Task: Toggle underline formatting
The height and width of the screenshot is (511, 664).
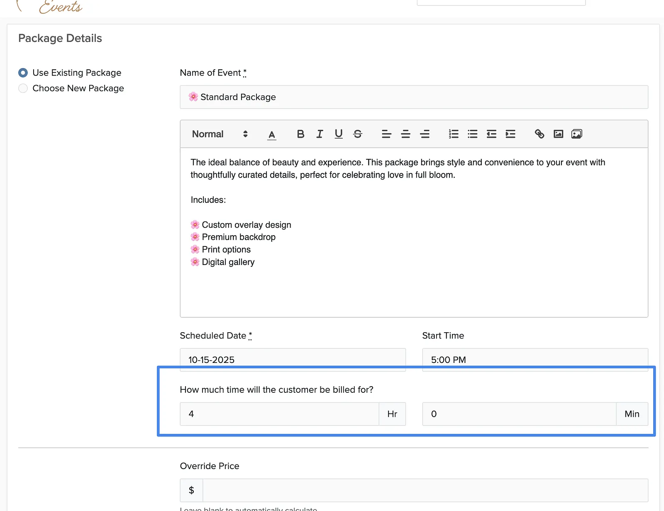Action: coord(339,134)
